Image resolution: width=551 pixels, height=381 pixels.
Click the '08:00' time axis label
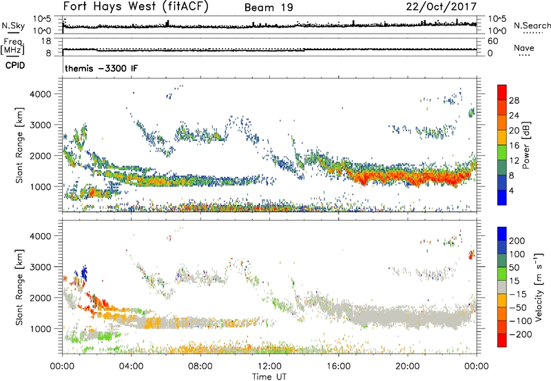(200, 367)
